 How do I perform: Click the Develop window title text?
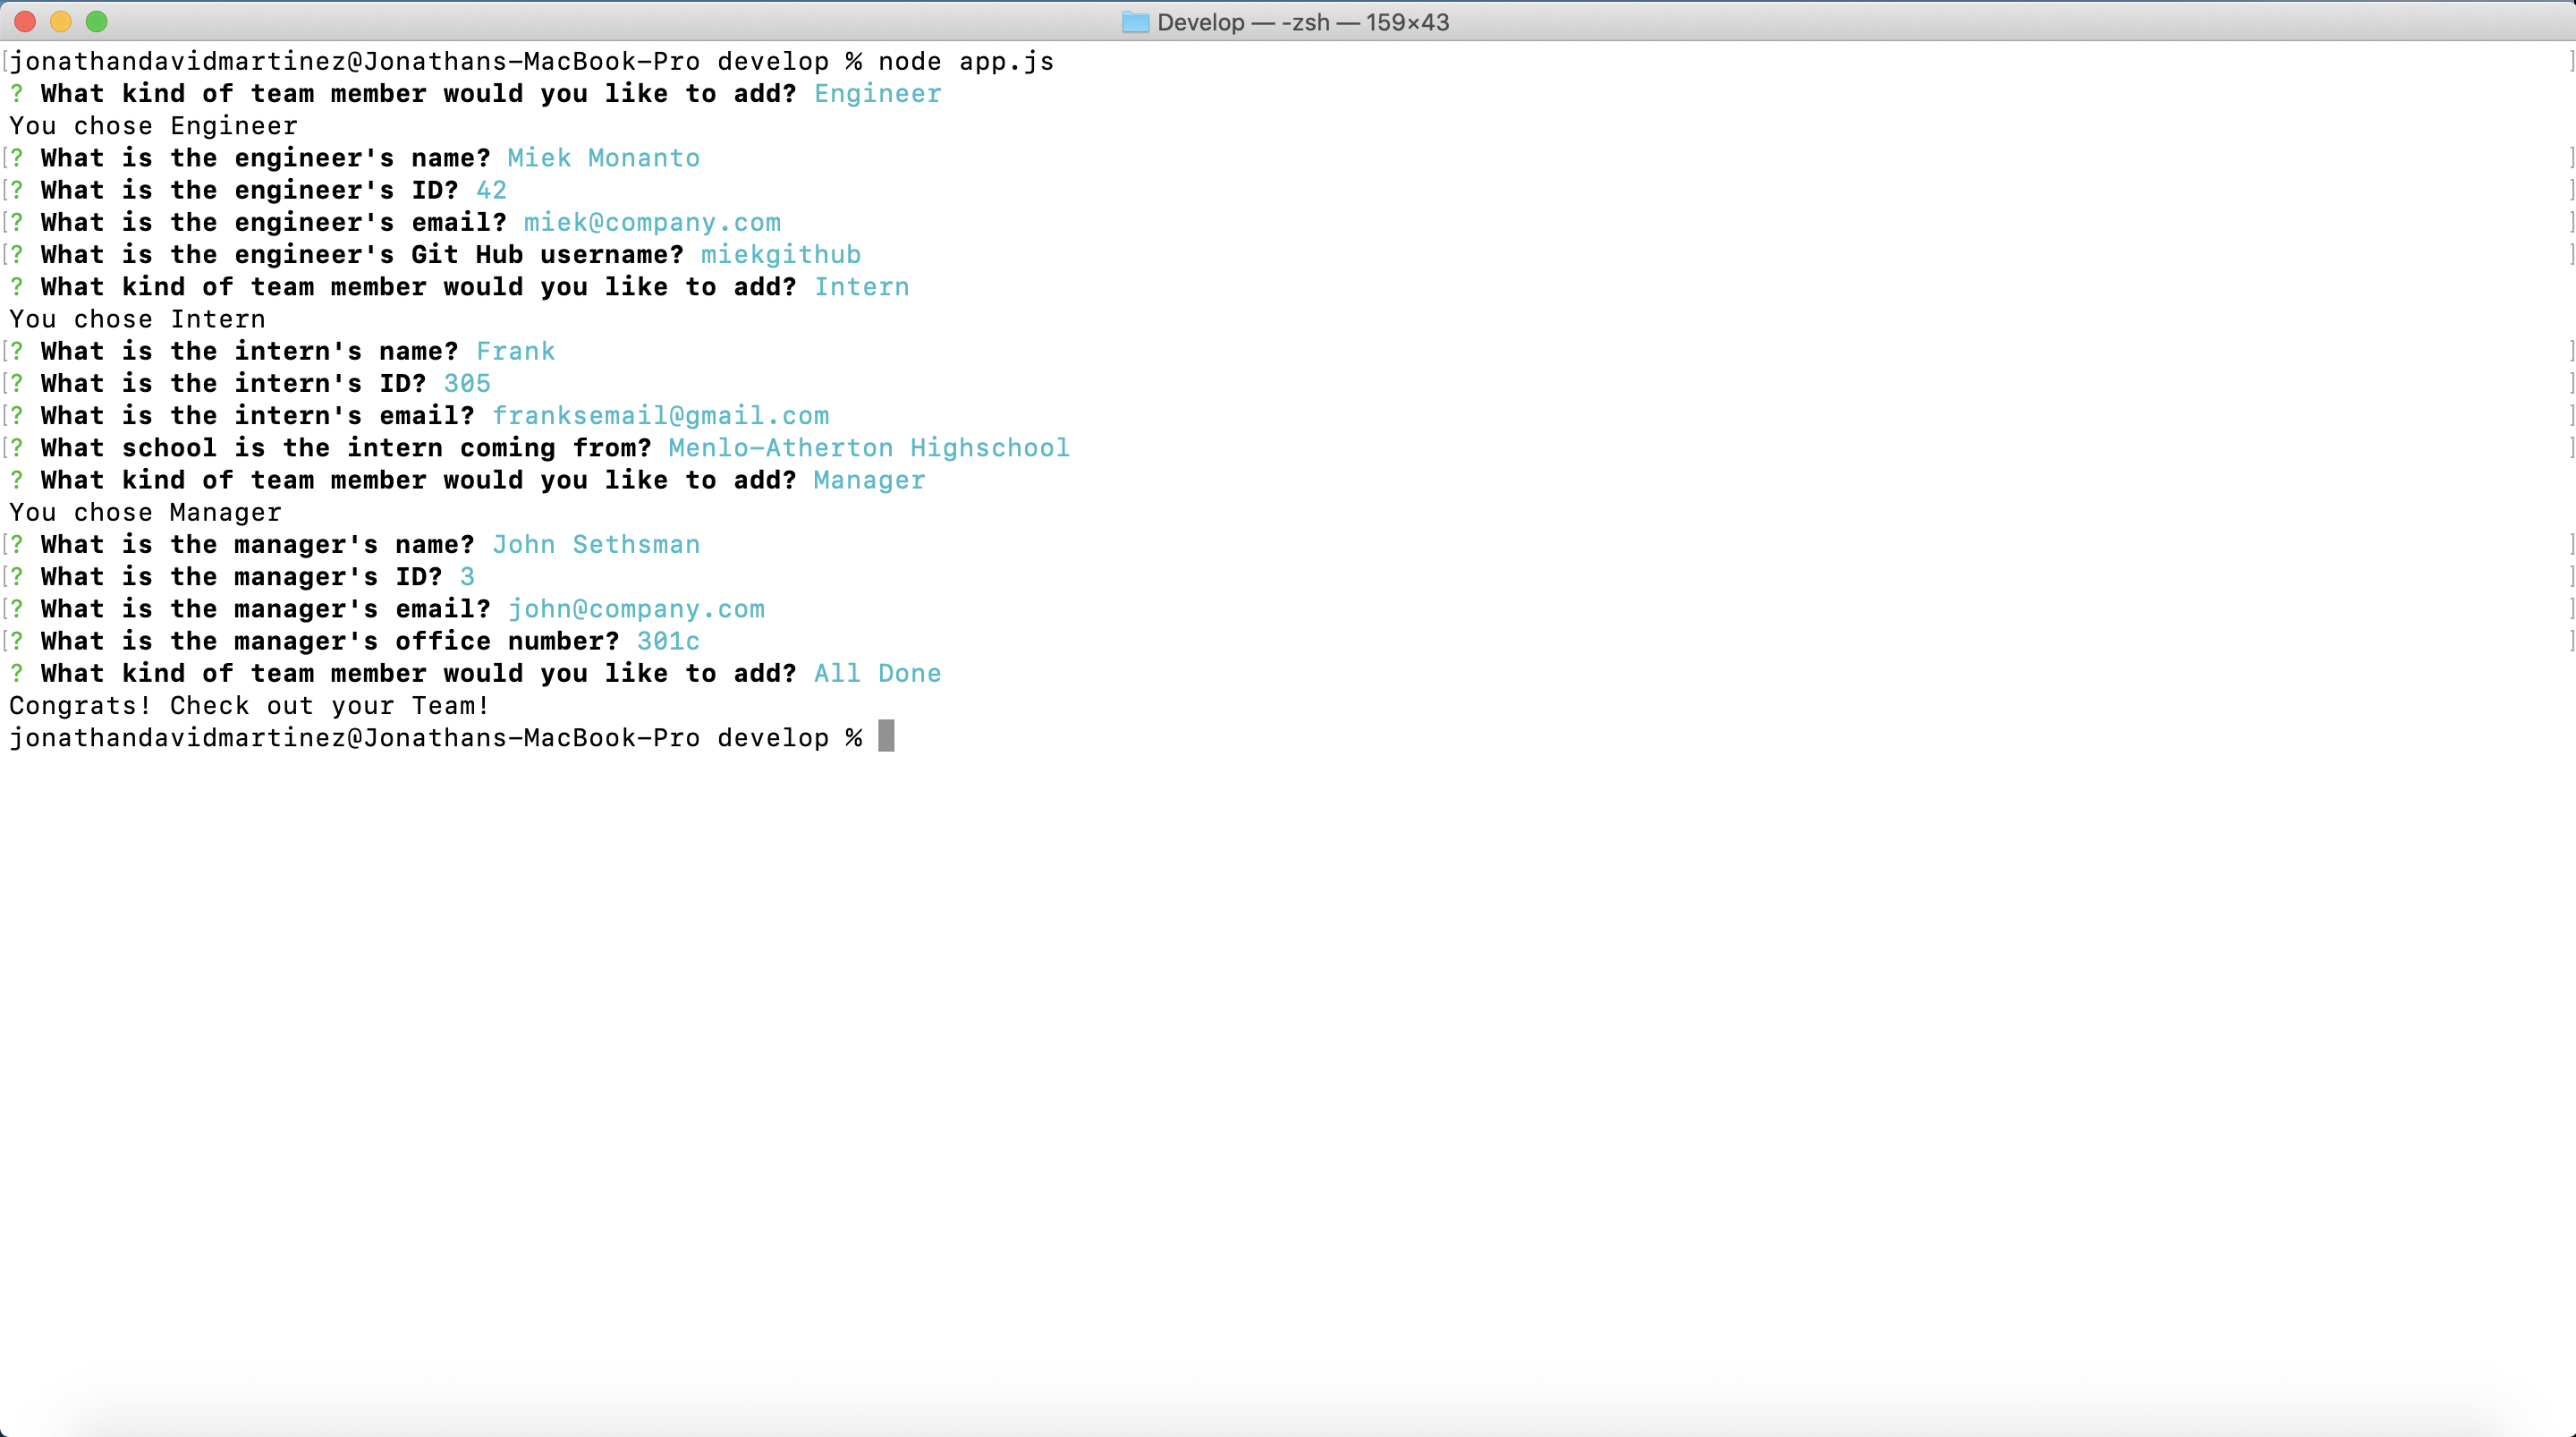click(1302, 22)
